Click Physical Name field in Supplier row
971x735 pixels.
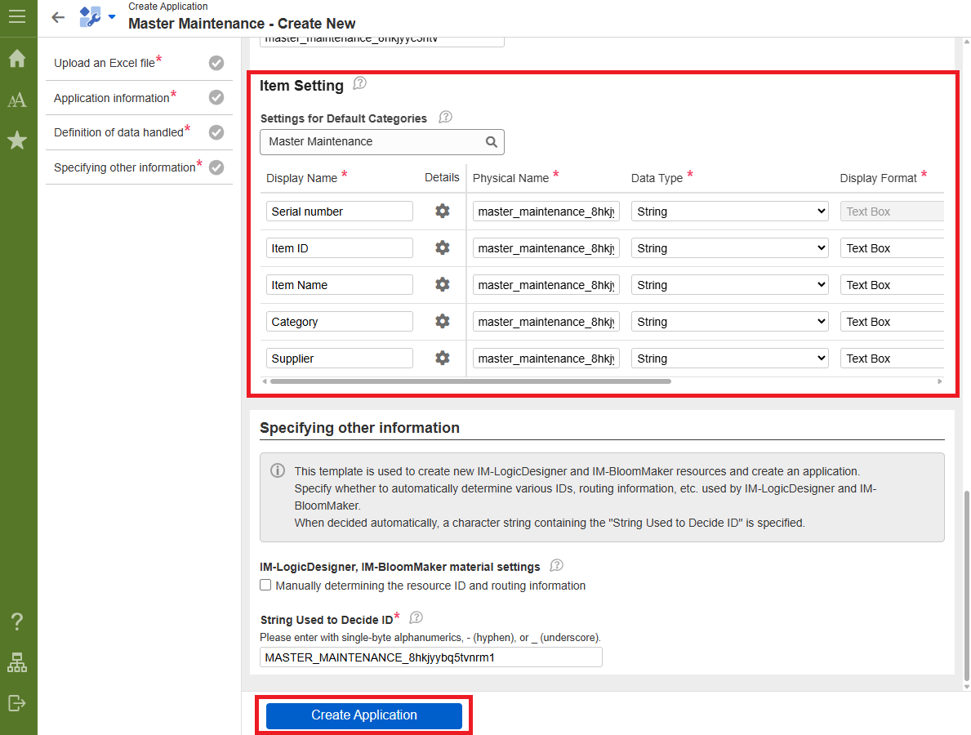click(546, 358)
